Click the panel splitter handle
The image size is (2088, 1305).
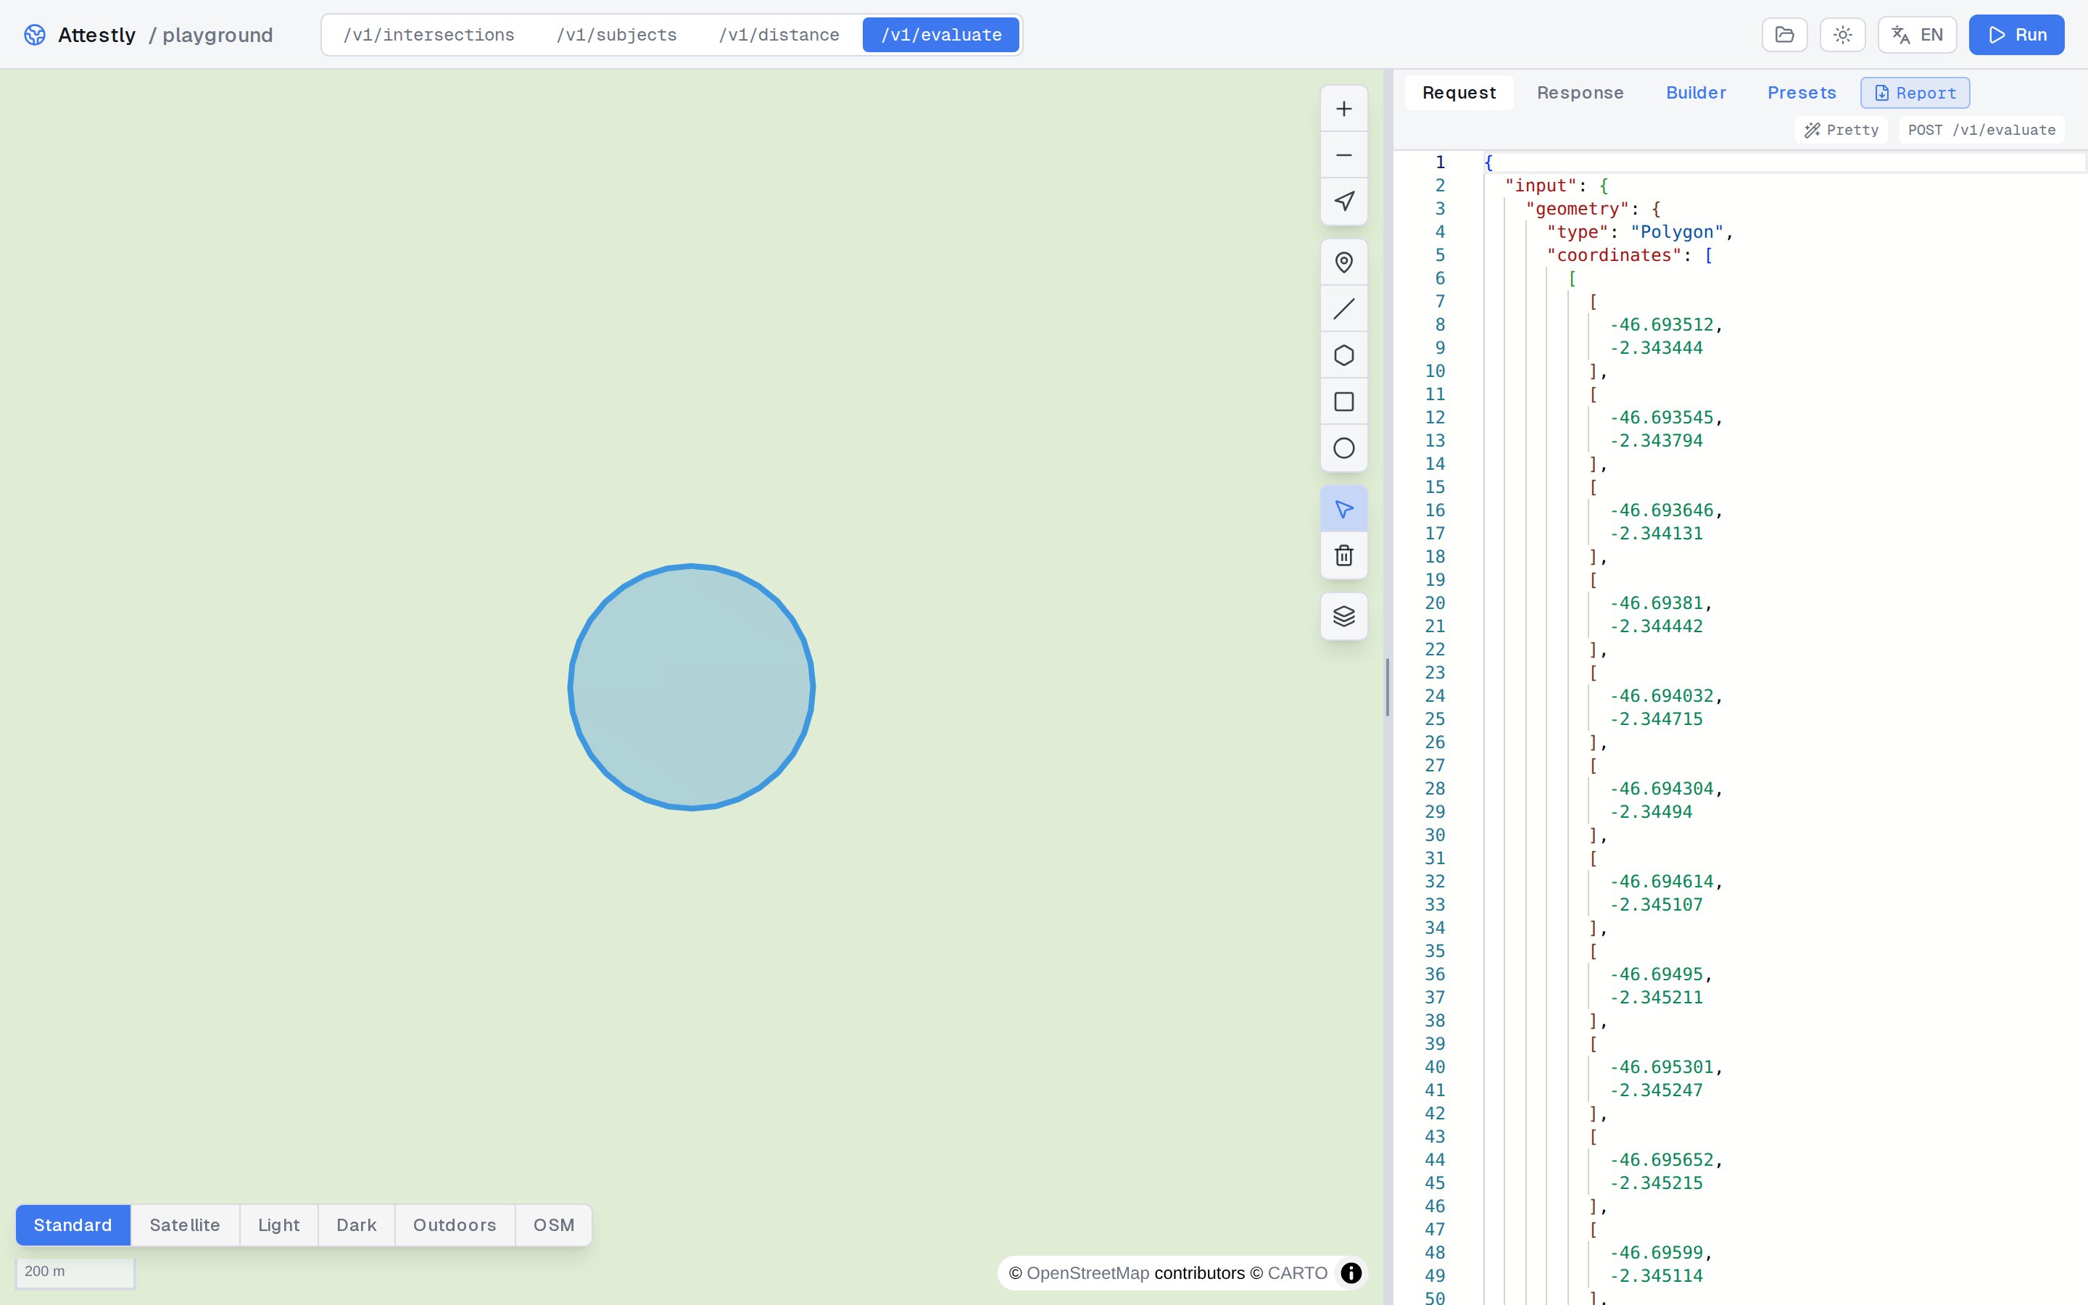1388,687
